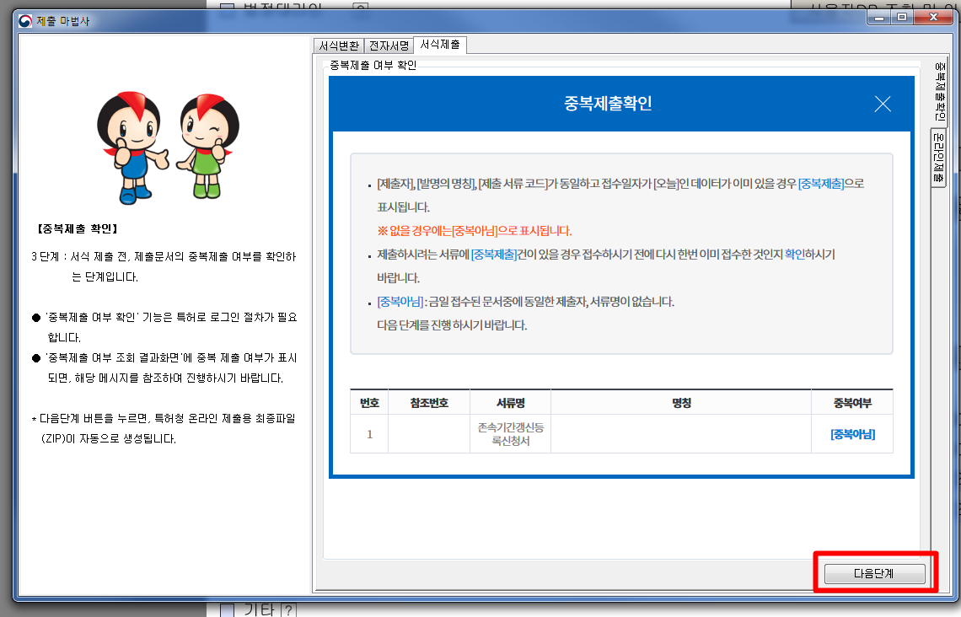Select the vertical 중복제출확인 side tab
This screenshot has height=617, width=961.
(x=940, y=91)
